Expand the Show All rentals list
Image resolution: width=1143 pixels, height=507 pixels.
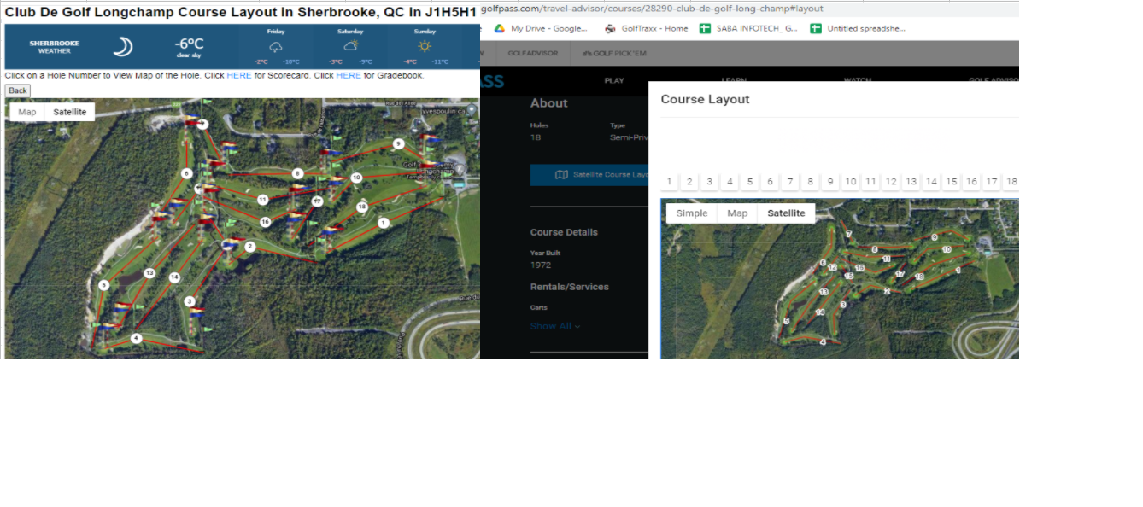pyautogui.click(x=555, y=326)
